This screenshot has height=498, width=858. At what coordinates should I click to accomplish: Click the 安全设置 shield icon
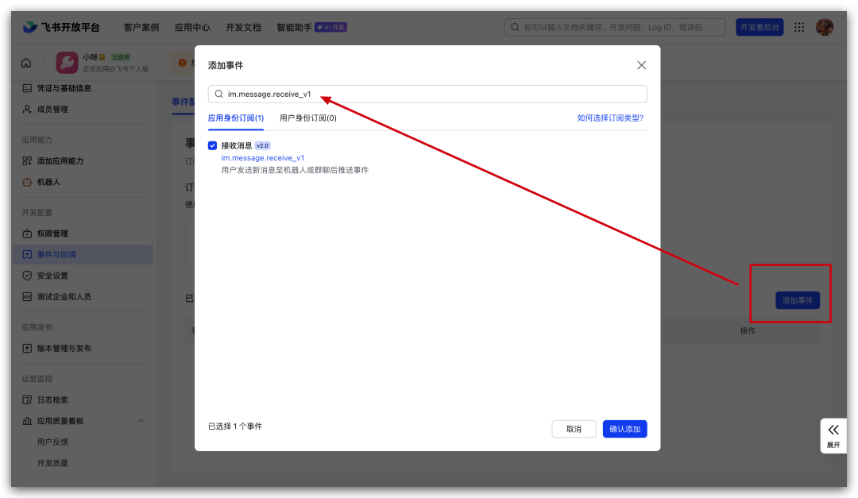click(27, 276)
